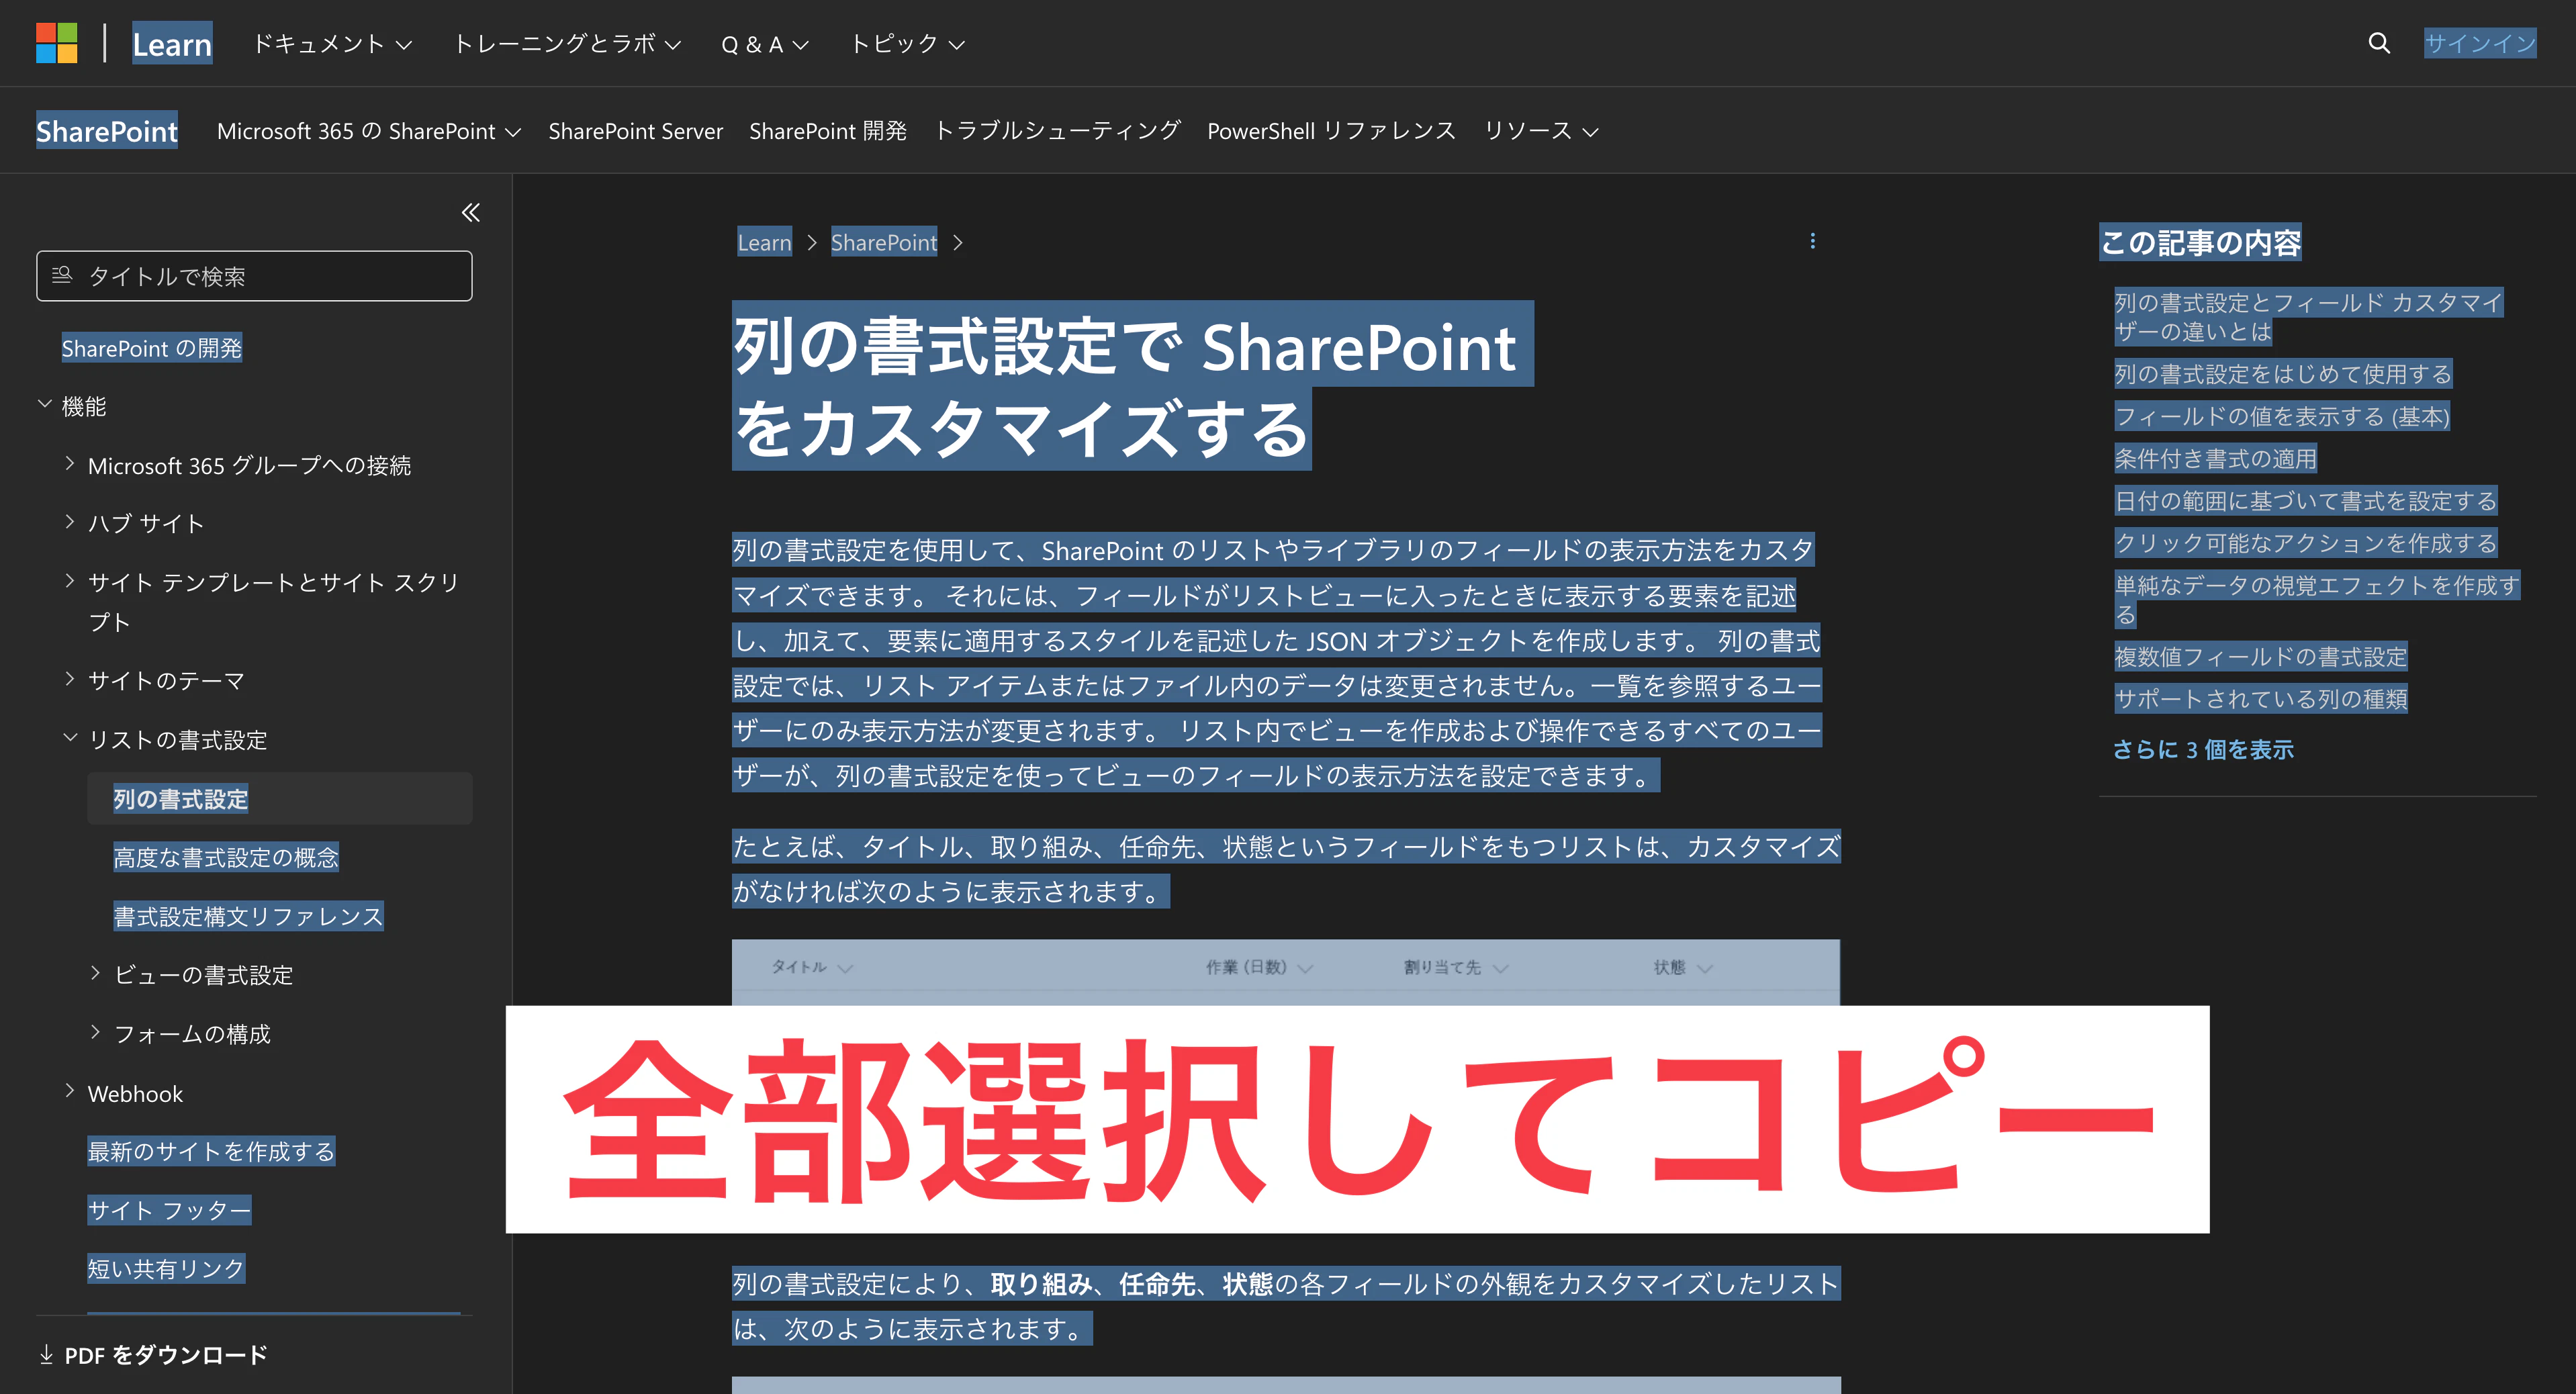Click the PDF download arrow icon

click(x=46, y=1354)
